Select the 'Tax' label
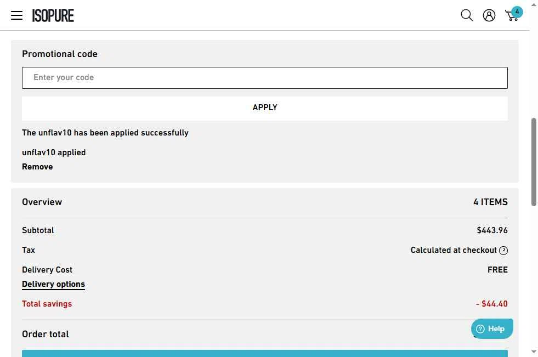 click(x=29, y=251)
